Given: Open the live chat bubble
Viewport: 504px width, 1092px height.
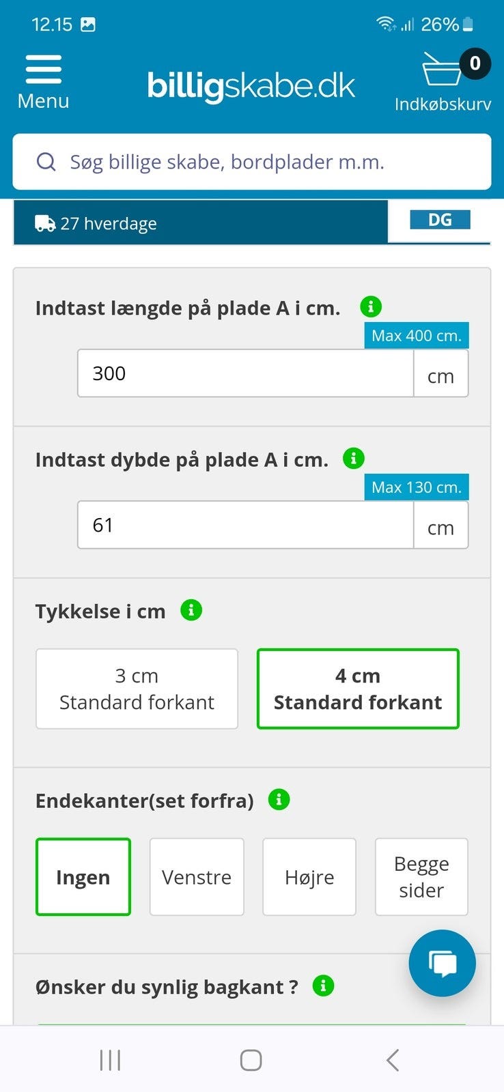Looking at the screenshot, I should (442, 963).
